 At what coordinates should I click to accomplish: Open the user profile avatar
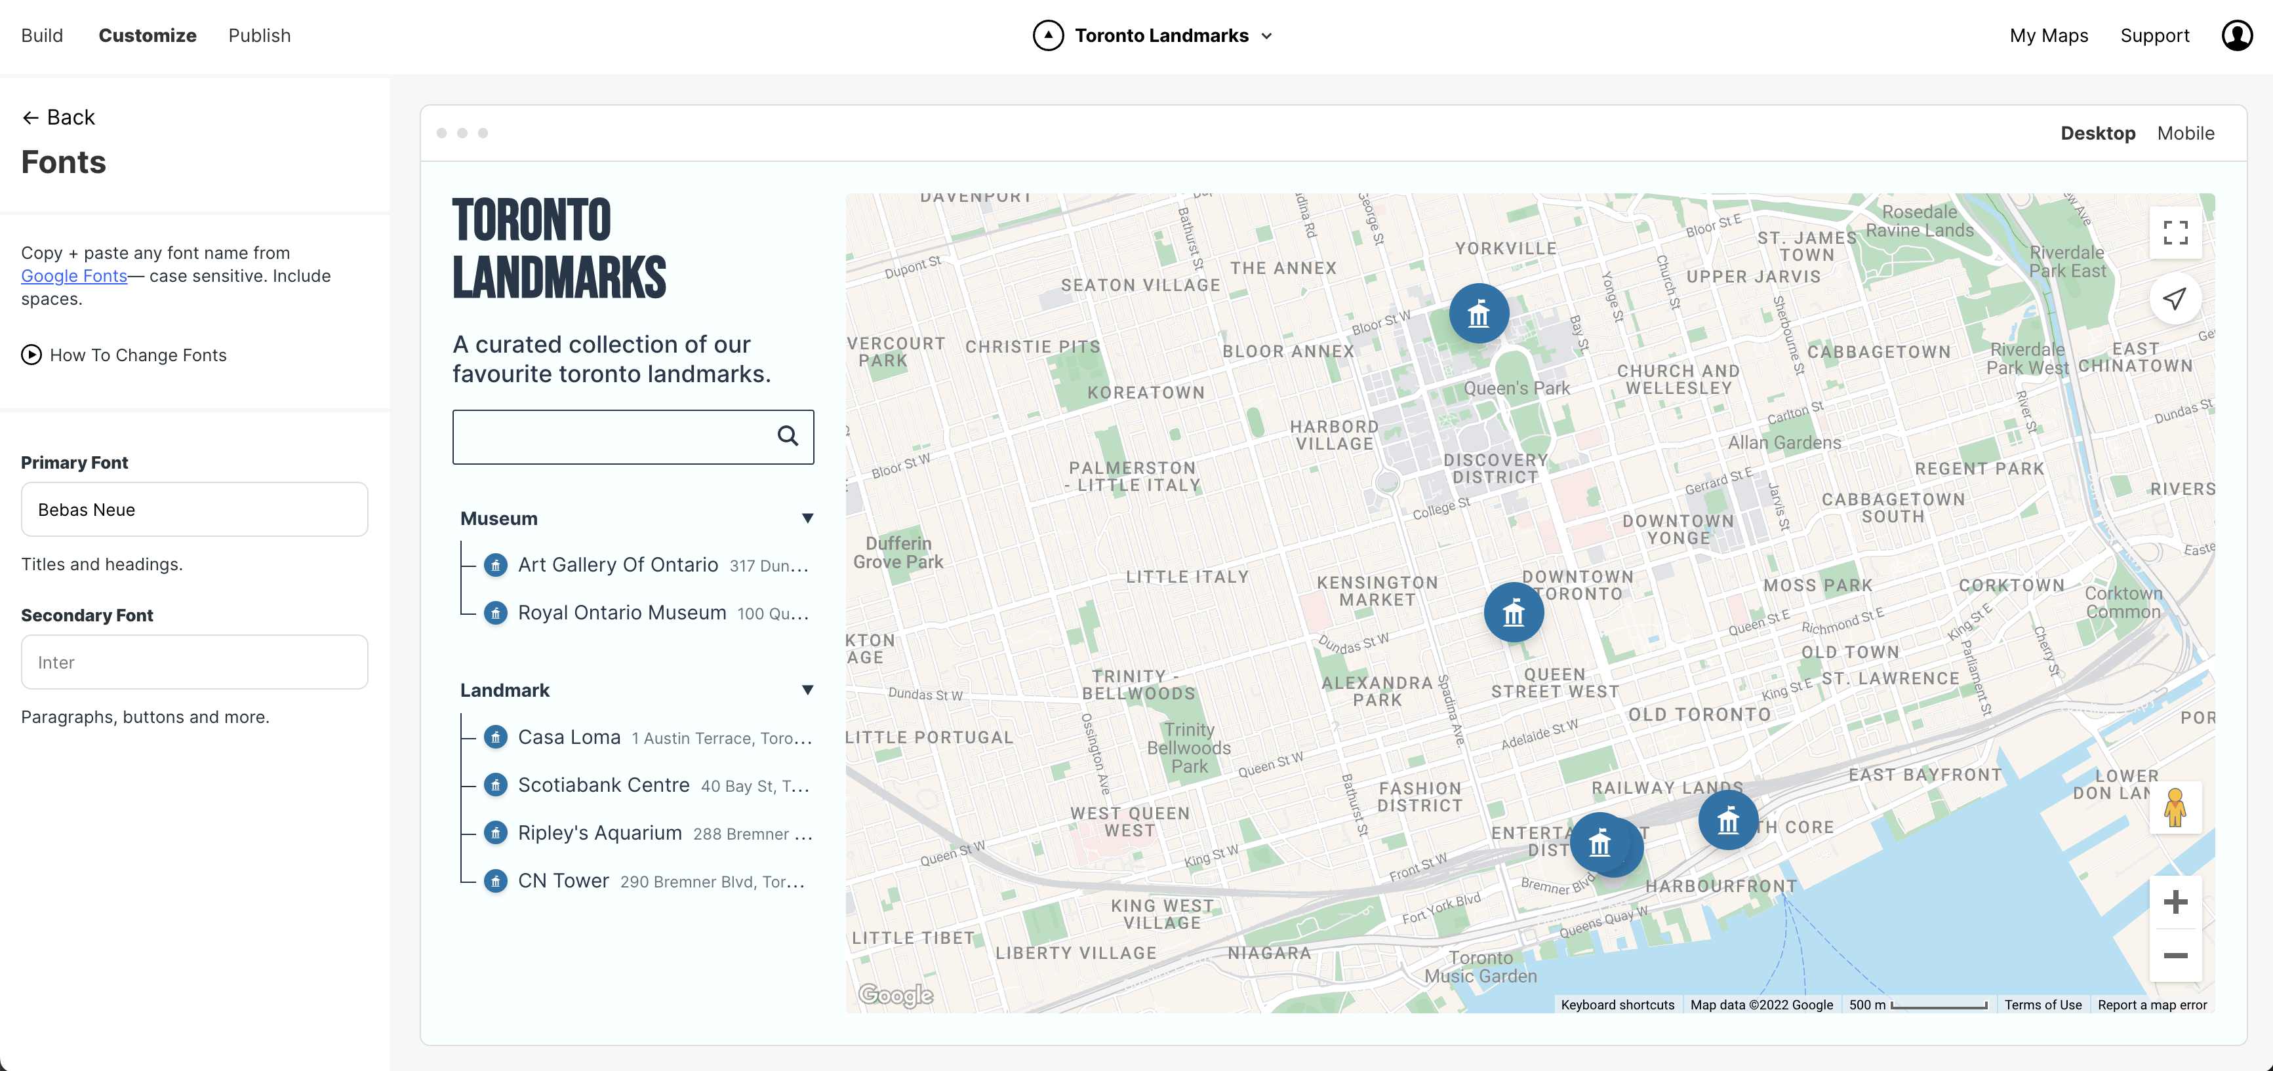(2238, 35)
